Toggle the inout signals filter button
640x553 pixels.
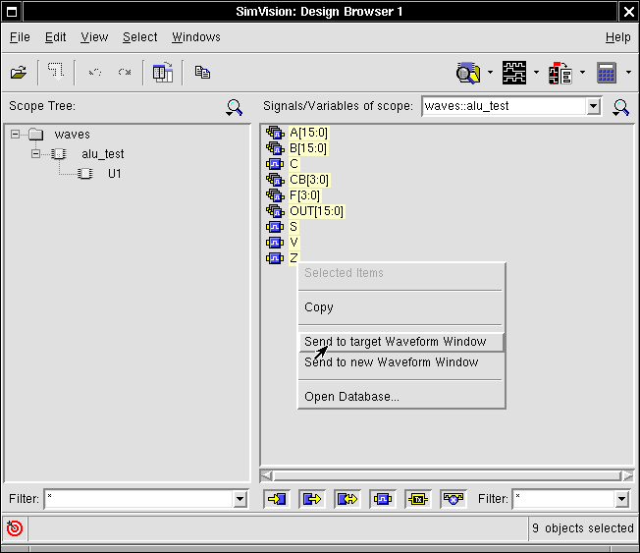[347, 499]
